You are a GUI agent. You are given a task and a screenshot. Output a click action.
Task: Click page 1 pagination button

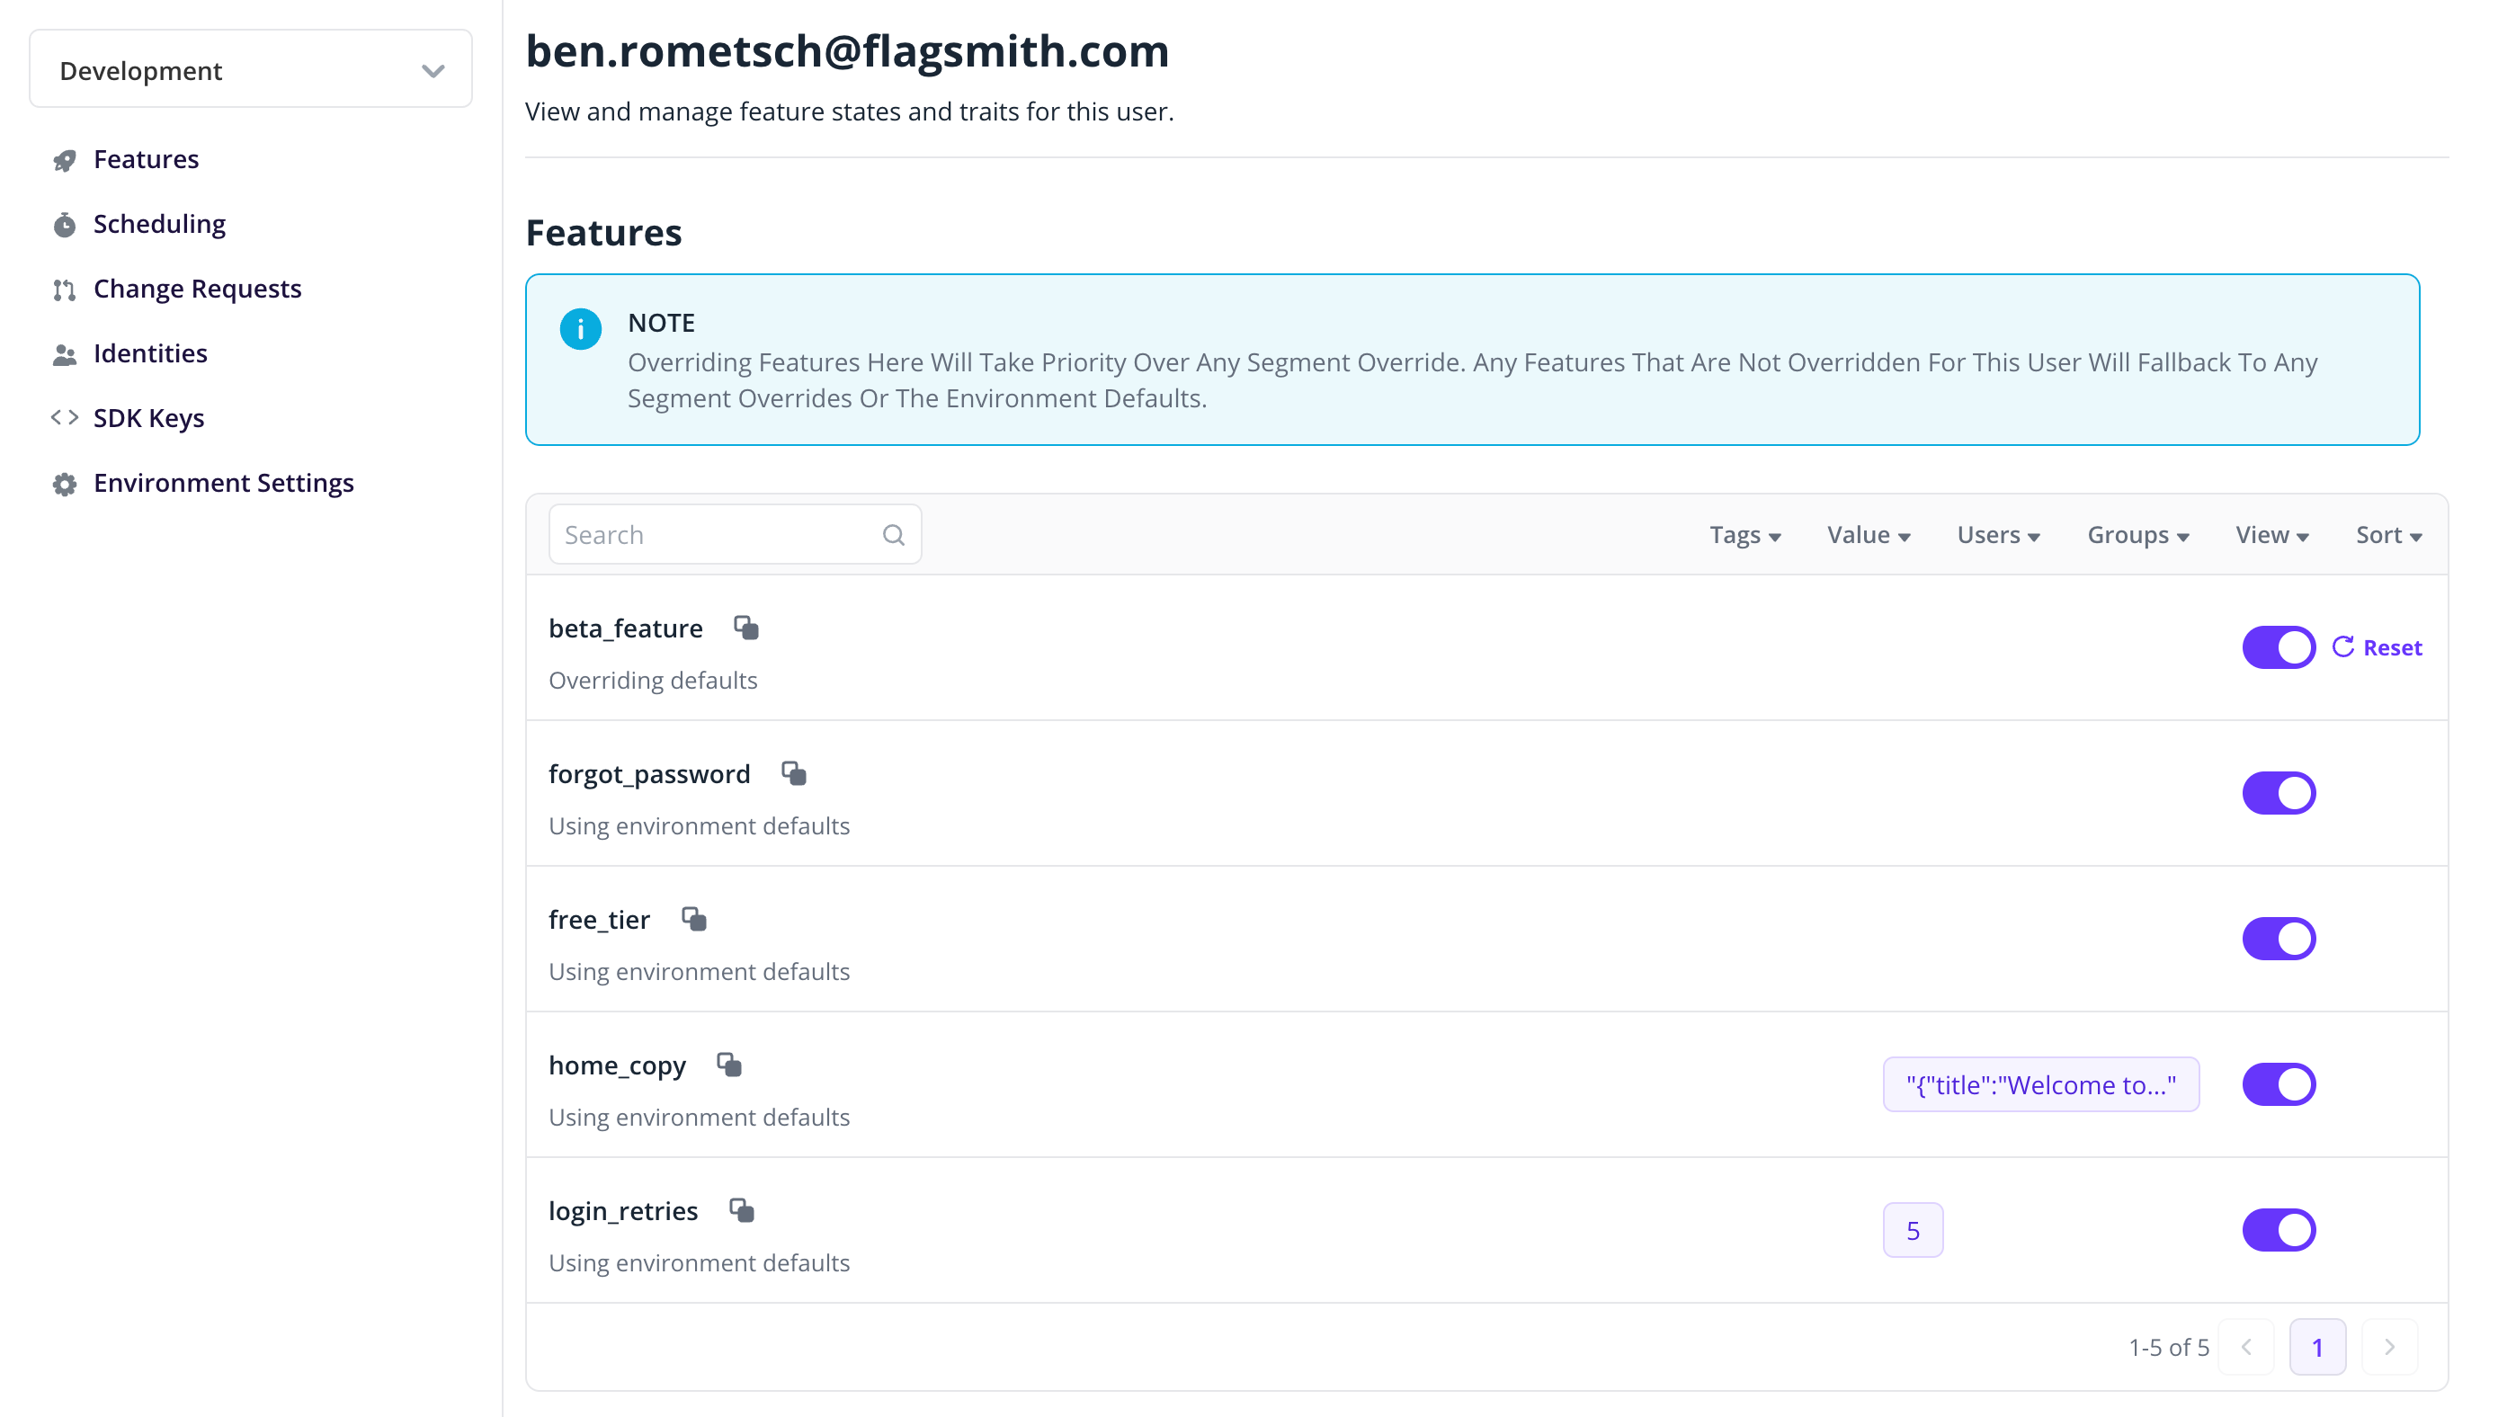click(x=2317, y=1347)
